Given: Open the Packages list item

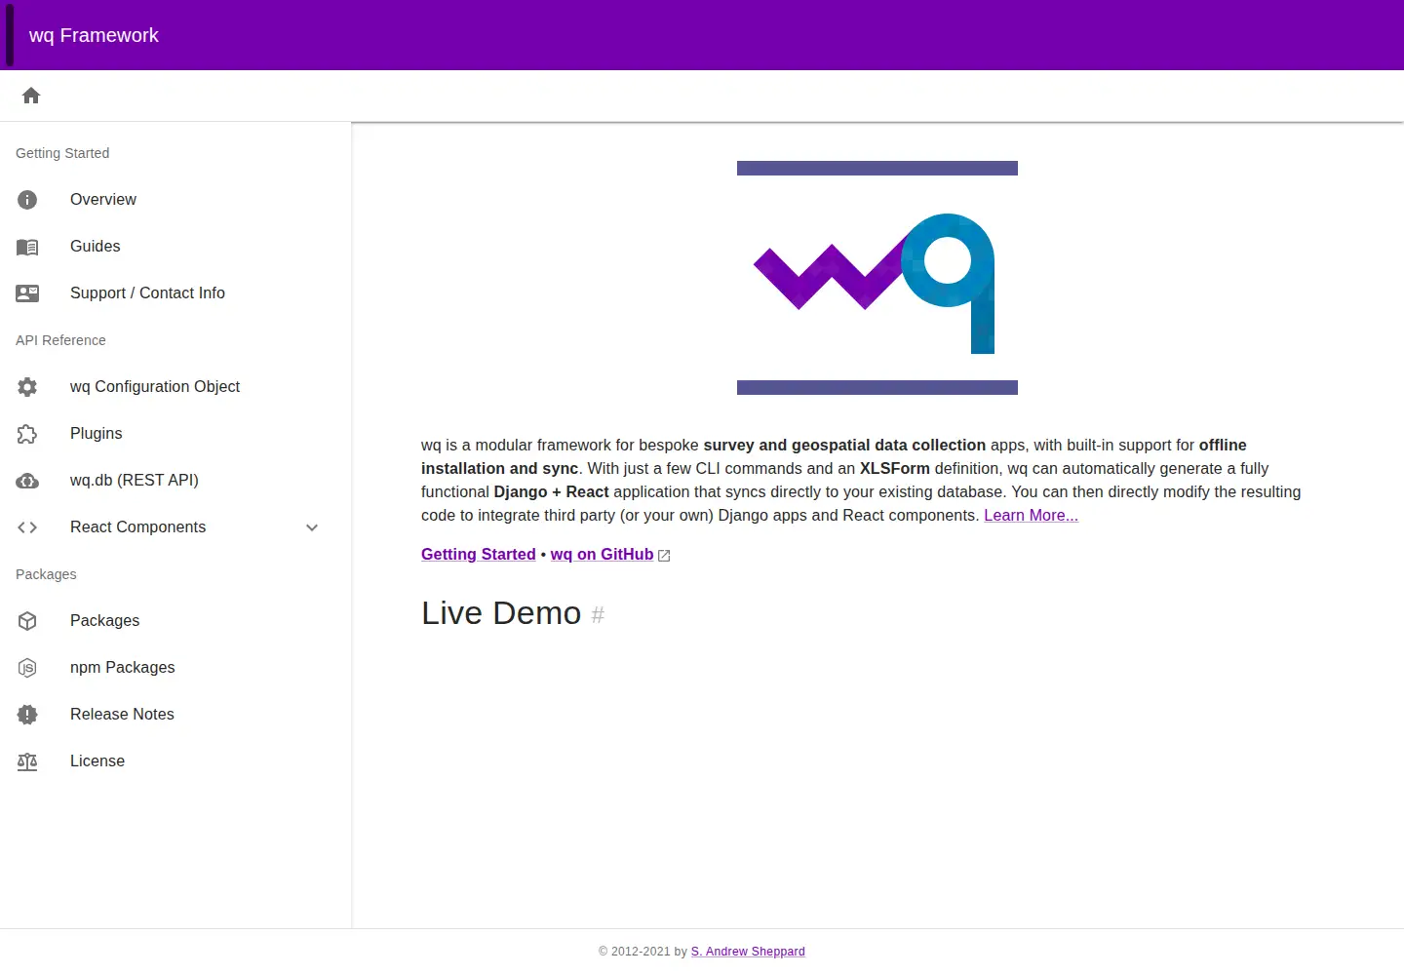Looking at the screenshot, I should click(175, 621).
